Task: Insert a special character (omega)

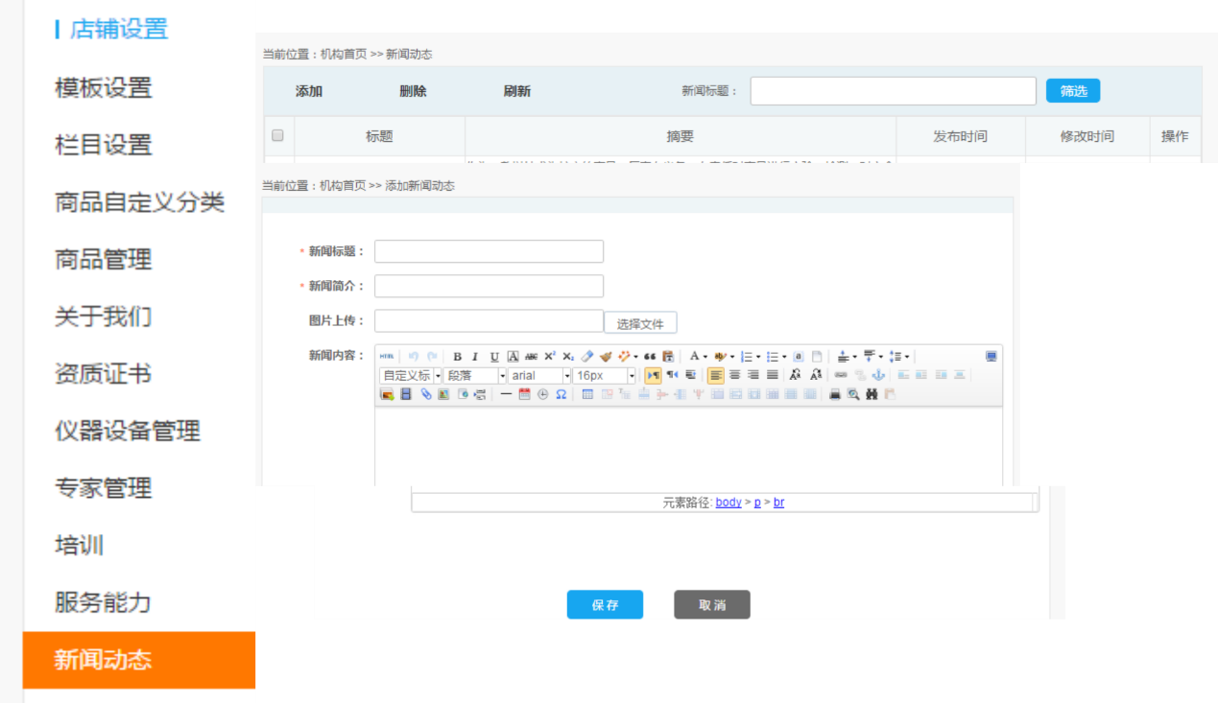Action: pos(561,394)
